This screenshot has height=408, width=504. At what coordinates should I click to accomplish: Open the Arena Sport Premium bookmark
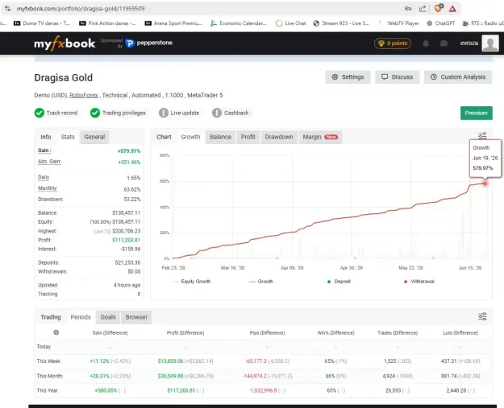[173, 23]
